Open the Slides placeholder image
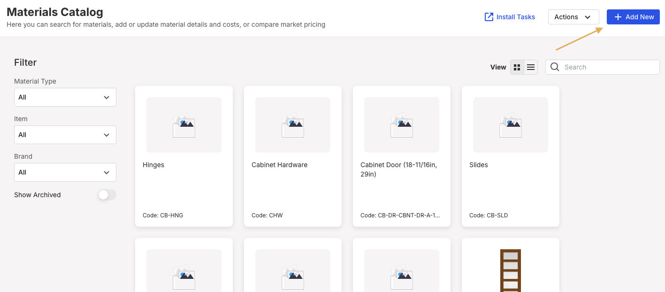Viewport: 665px width, 292px height. coord(511,125)
